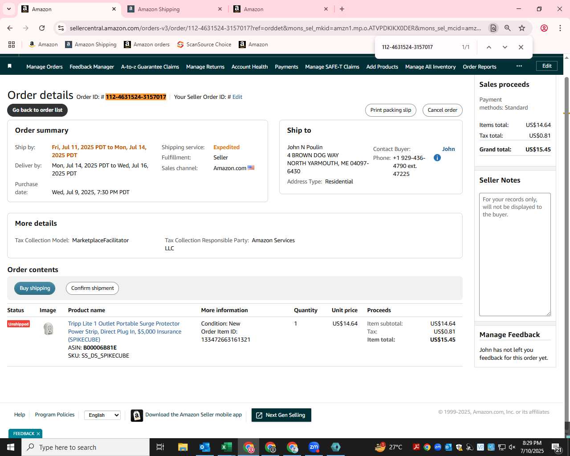Open Outlook from the taskbar

[x=205, y=447]
